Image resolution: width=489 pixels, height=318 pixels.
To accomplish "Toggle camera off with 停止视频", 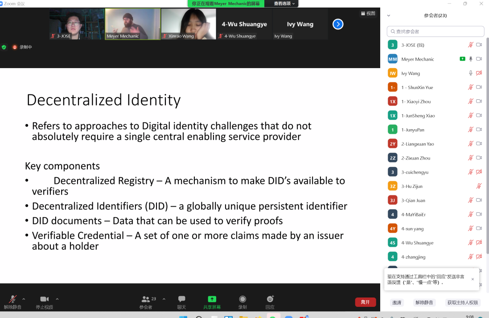I will click(x=44, y=299).
